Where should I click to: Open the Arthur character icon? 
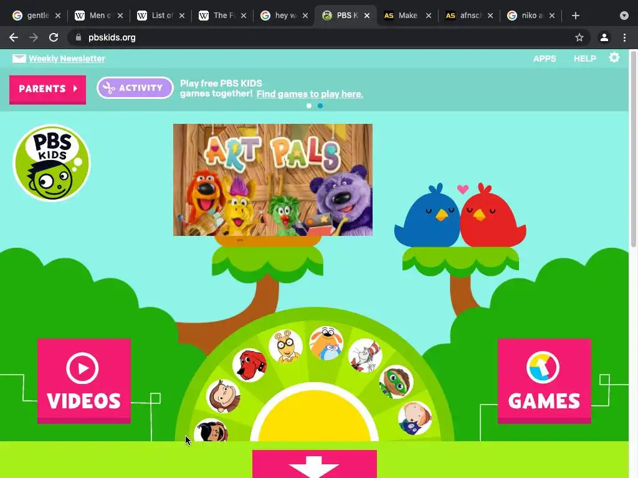[x=285, y=346]
